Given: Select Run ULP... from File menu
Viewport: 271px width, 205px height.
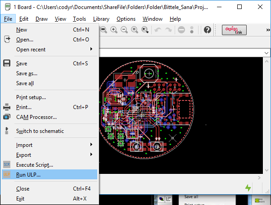Looking at the screenshot, I should (x=28, y=175).
